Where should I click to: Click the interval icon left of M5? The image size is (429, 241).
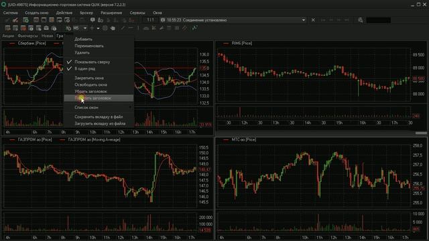tap(68, 28)
